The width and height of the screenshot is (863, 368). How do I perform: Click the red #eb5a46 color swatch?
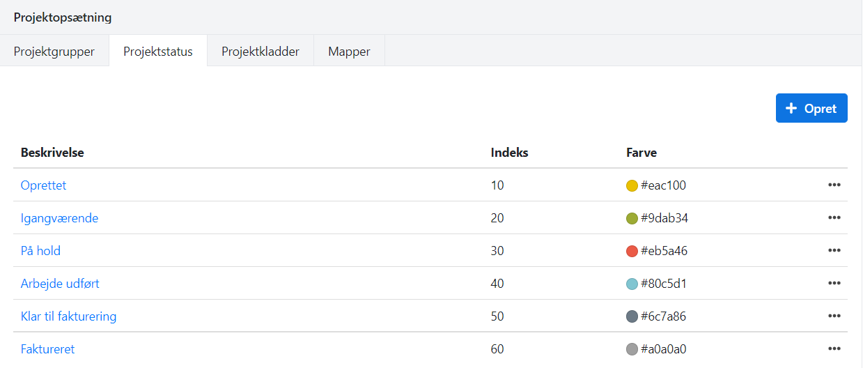632,251
